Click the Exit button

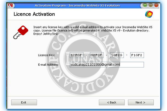24,102
